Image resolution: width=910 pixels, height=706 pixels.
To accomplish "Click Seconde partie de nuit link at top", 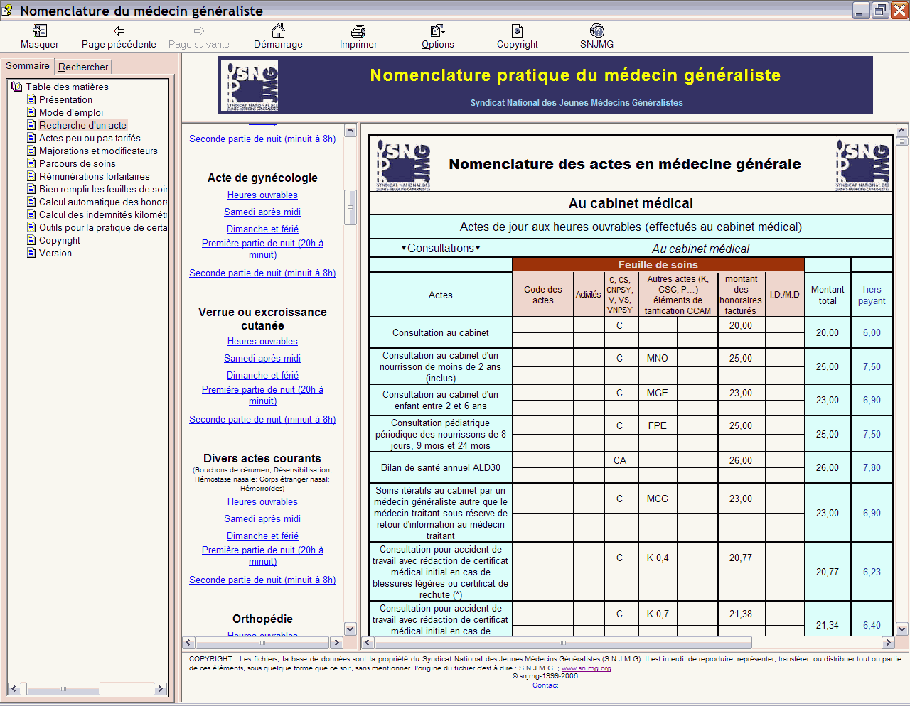I will [x=262, y=139].
